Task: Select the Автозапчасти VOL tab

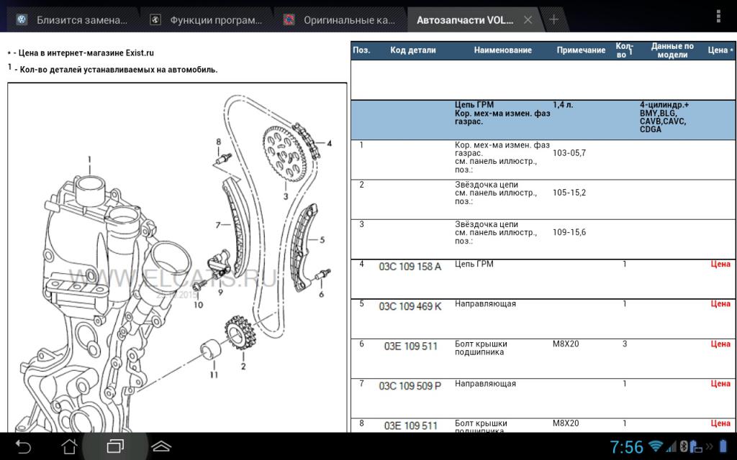Action: click(x=464, y=20)
